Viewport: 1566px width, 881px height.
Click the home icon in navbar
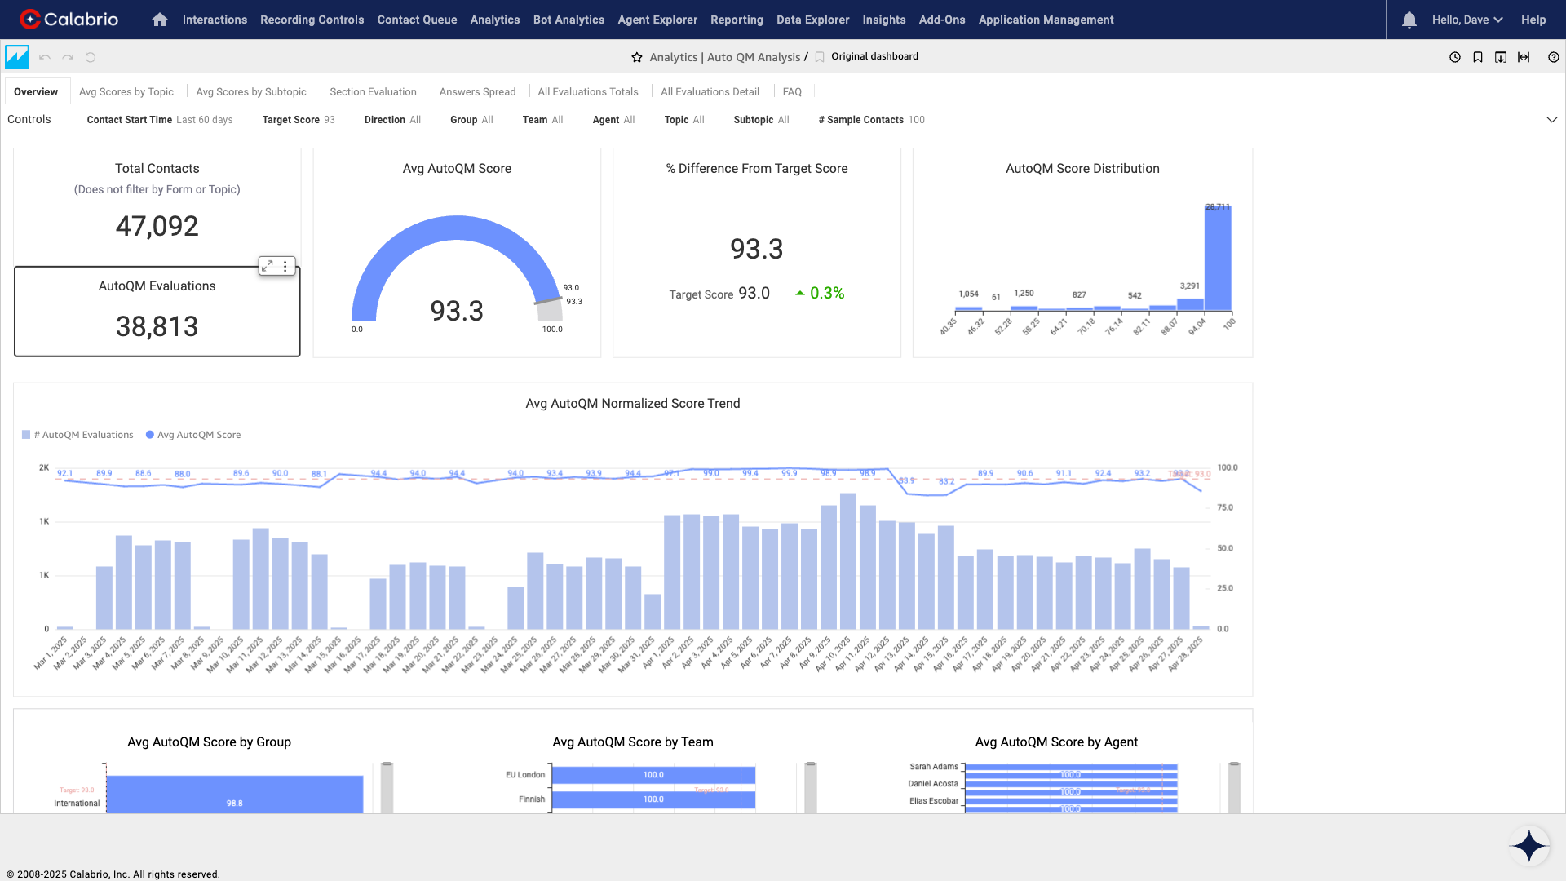[x=160, y=20]
